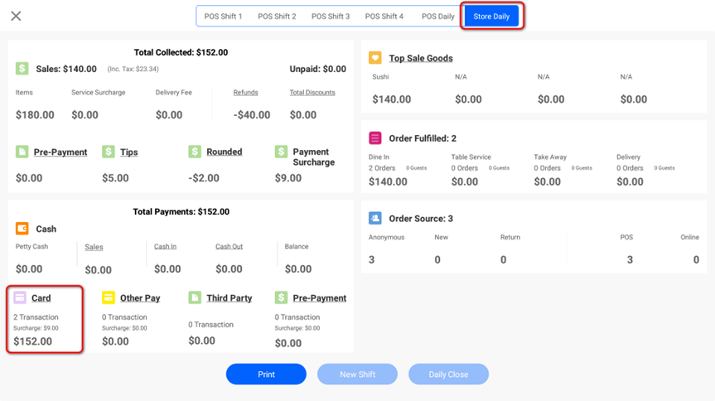This screenshot has height=401, width=715.
Task: Switch to POS Shift 1 tab
Action: pyautogui.click(x=223, y=17)
